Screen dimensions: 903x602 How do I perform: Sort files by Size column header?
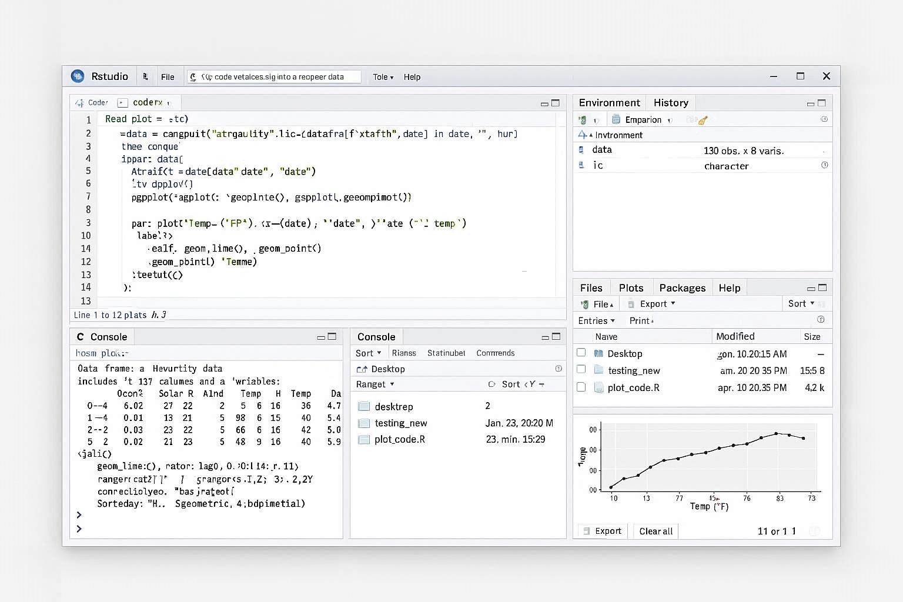coord(812,337)
